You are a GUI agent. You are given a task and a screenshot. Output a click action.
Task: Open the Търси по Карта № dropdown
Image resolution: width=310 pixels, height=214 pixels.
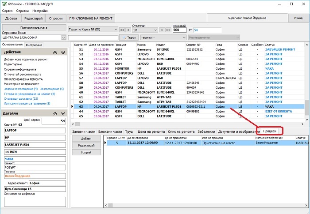pyautogui.click(x=93, y=30)
